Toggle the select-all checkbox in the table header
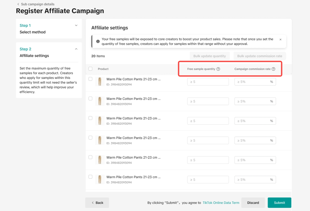310x211 pixels. (90, 69)
